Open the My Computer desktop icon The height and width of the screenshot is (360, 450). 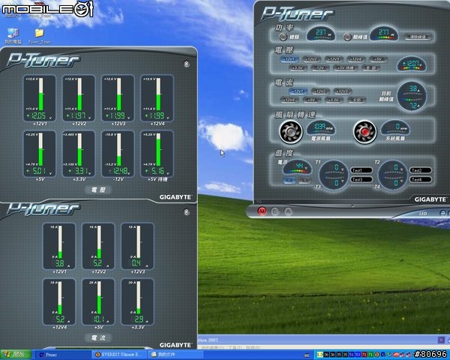click(12, 36)
